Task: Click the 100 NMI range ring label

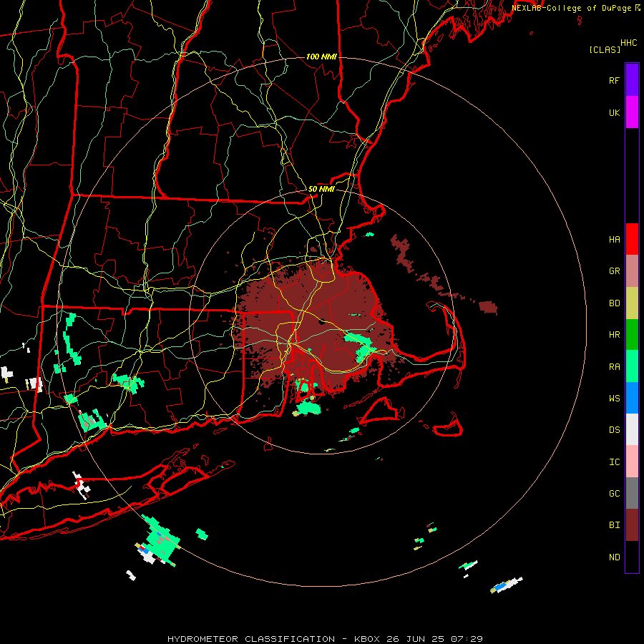Action: point(321,57)
